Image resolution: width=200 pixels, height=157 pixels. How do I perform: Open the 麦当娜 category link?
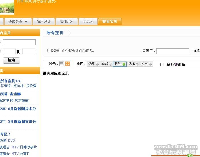click(x=15, y=94)
